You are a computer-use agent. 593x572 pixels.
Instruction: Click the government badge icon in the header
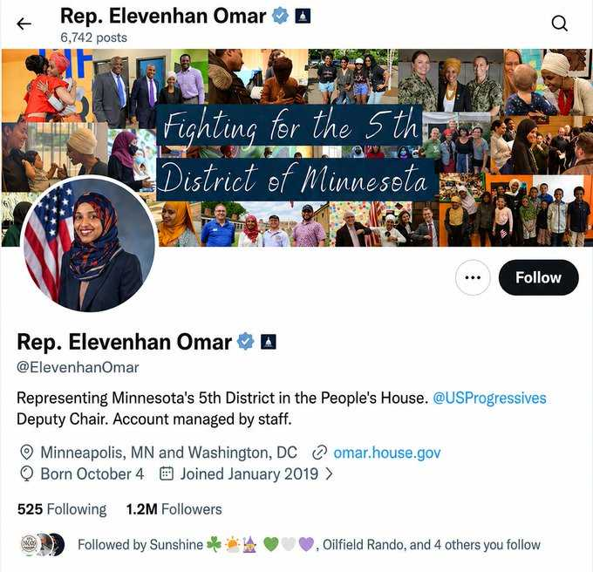pyautogui.click(x=303, y=17)
